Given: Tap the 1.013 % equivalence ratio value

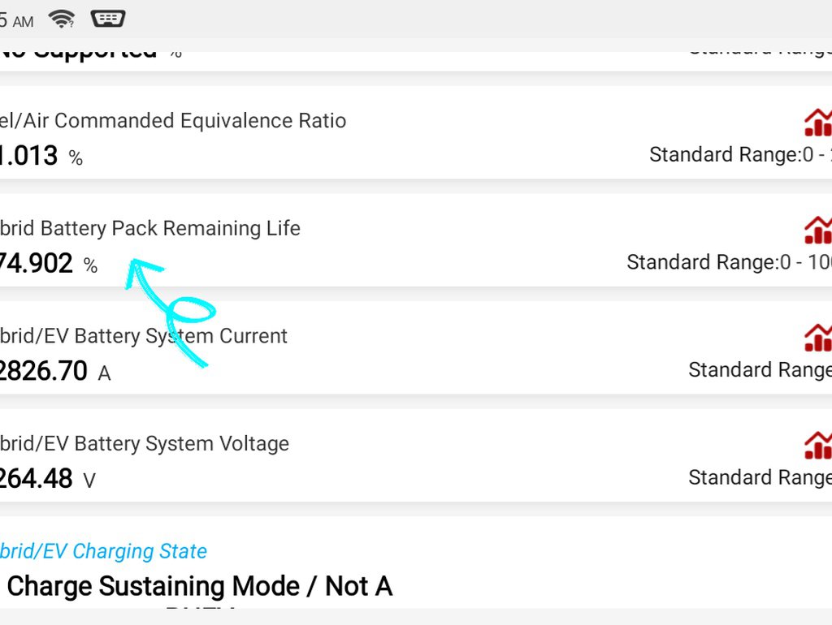Looking at the screenshot, I should click(x=41, y=156).
